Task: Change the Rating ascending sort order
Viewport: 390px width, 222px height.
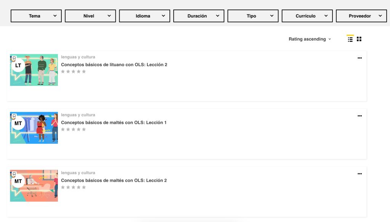Action: 310,39
